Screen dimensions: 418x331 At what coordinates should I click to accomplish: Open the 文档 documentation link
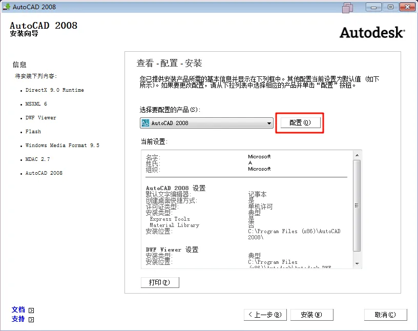click(18, 309)
